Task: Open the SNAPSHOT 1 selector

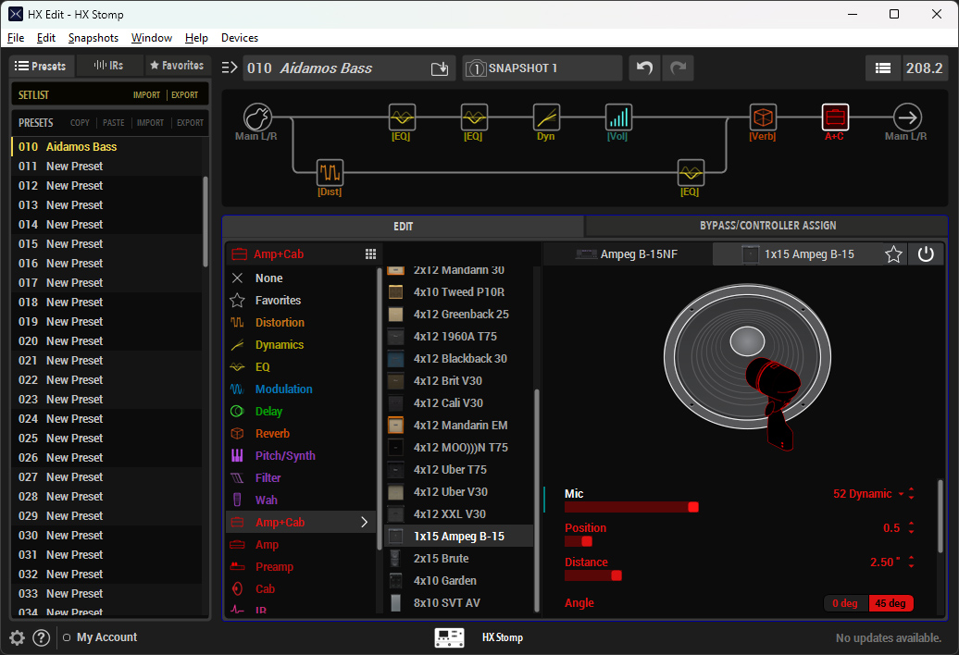Action: pyautogui.click(x=542, y=68)
